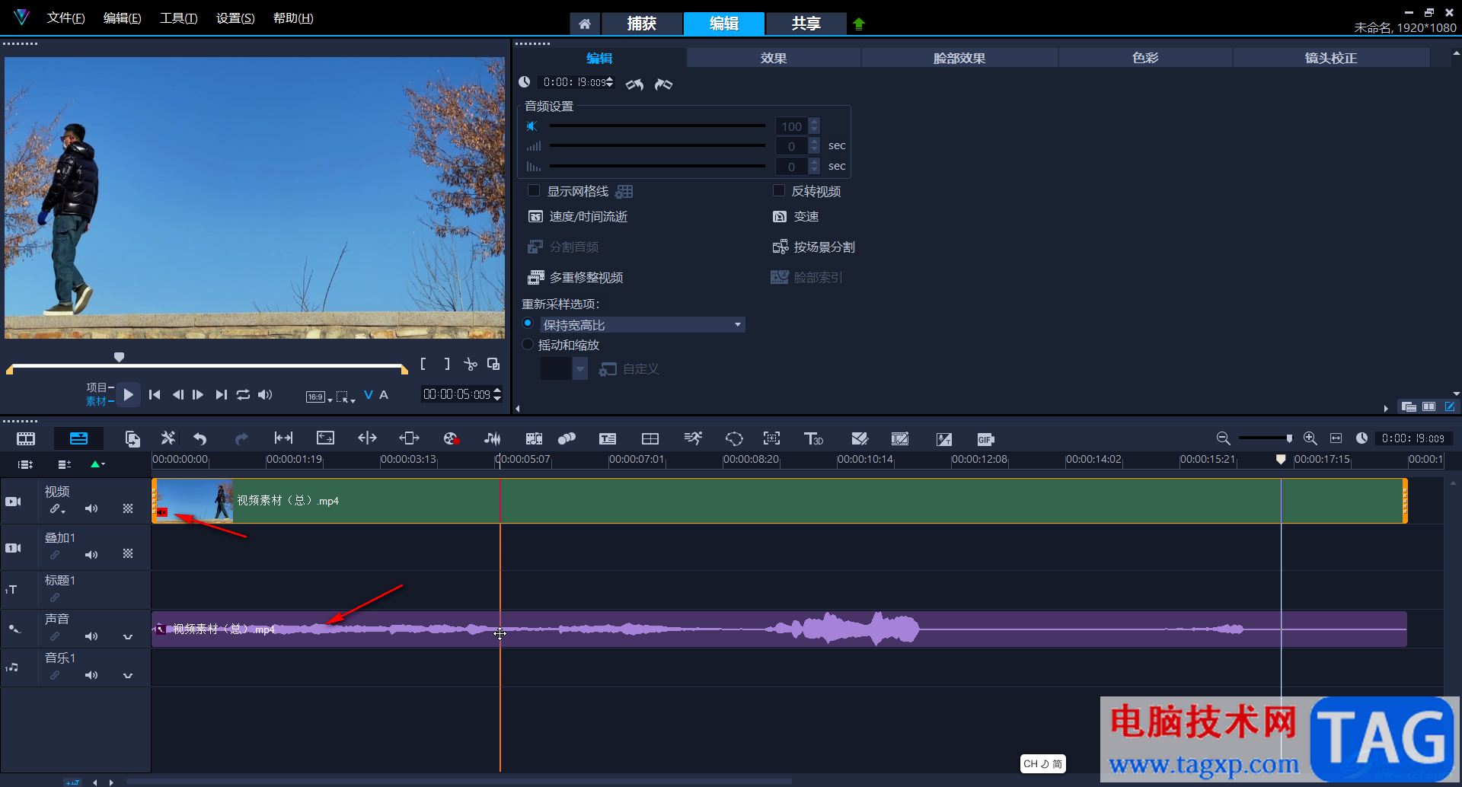Open the 文件(F) menu
This screenshot has height=787, width=1462.
(65, 18)
